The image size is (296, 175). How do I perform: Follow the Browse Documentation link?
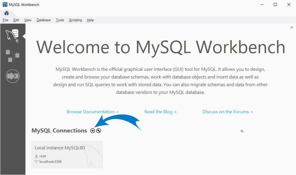92,112
